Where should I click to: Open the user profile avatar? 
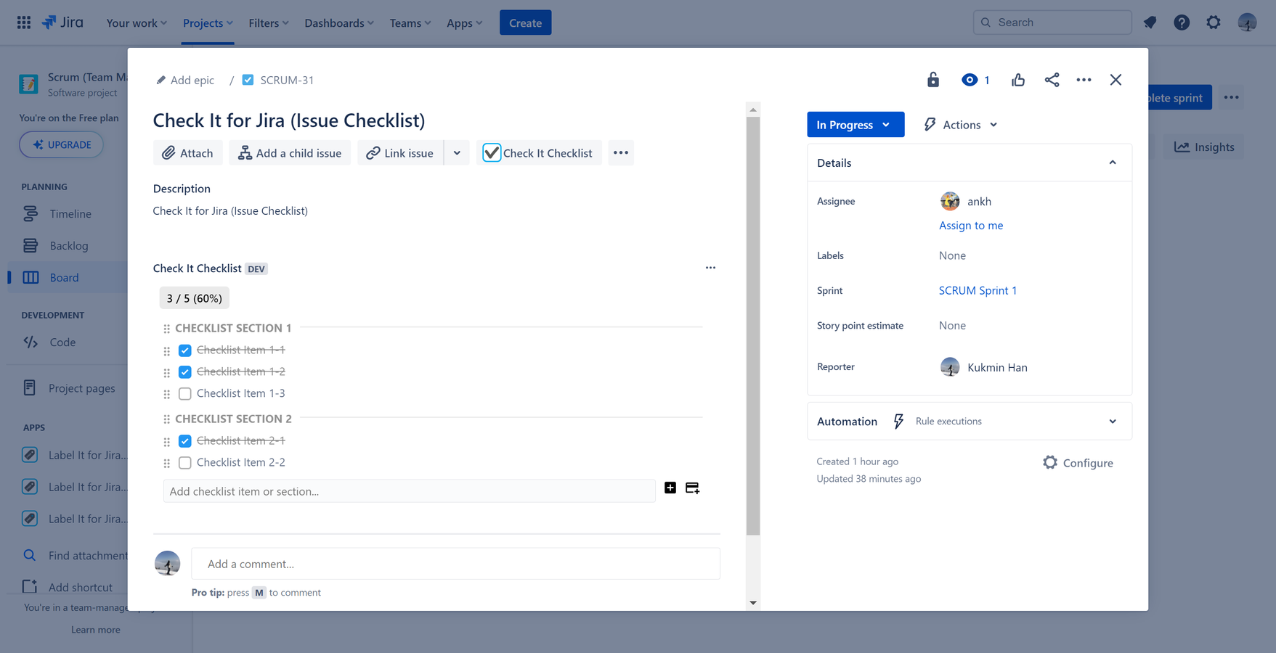pyautogui.click(x=1247, y=22)
